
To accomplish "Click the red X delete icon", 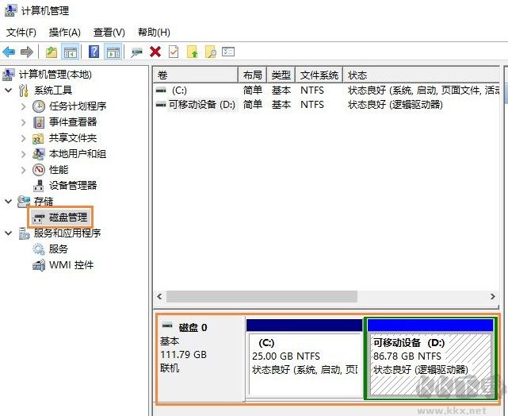I will [x=155, y=52].
